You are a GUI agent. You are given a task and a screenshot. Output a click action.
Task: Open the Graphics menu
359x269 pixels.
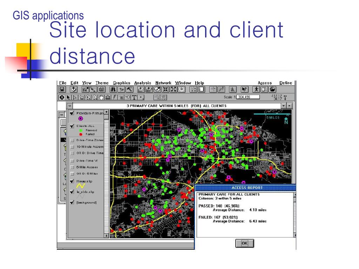[x=122, y=83]
